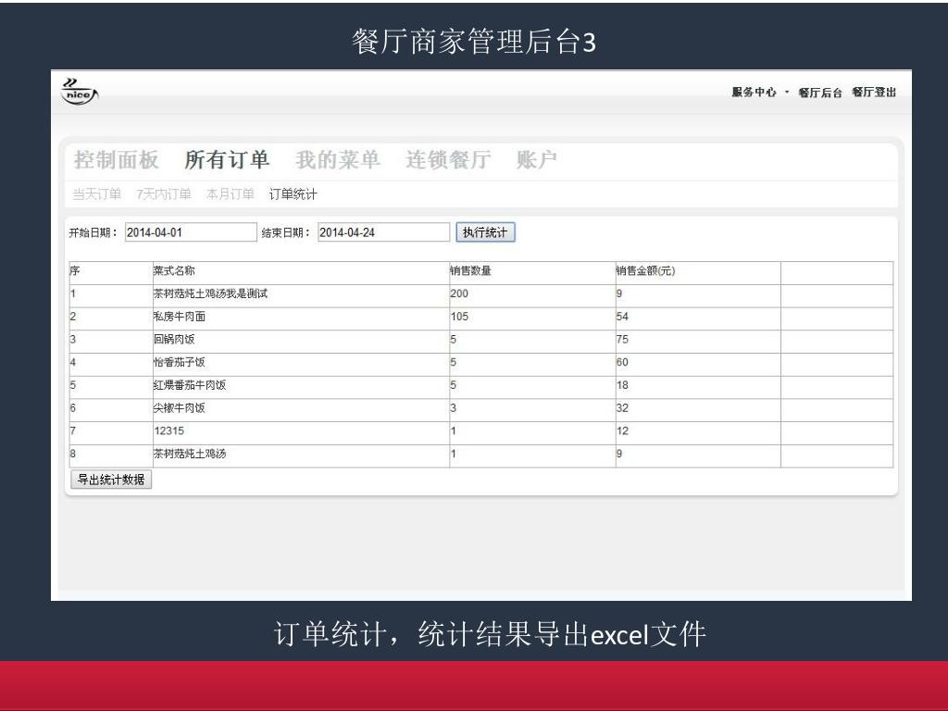Click the 开始日期 input field
948x711 pixels.
tap(191, 232)
